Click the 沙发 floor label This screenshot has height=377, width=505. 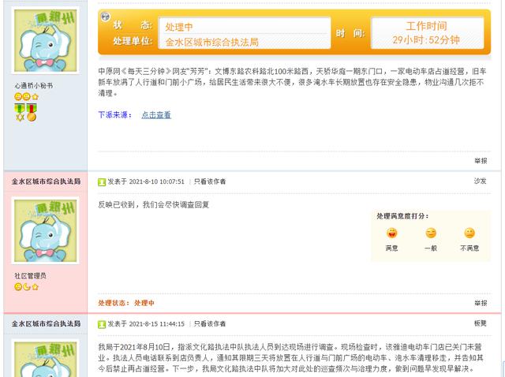(x=480, y=181)
